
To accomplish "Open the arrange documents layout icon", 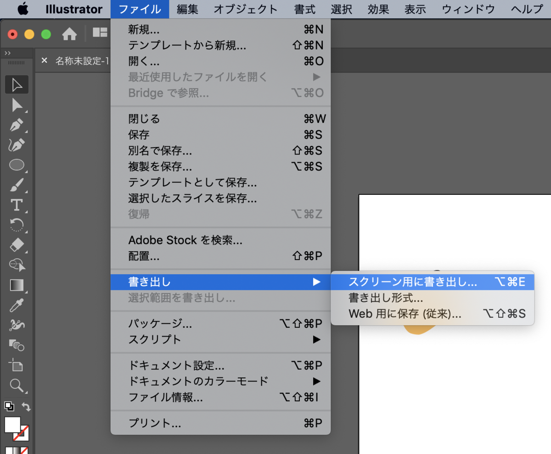I will coord(100,32).
